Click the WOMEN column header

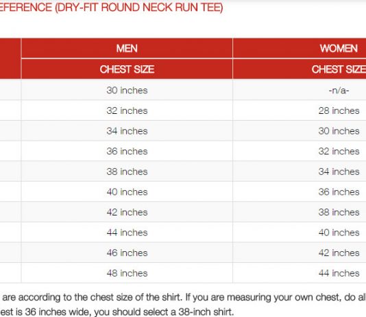(x=339, y=49)
